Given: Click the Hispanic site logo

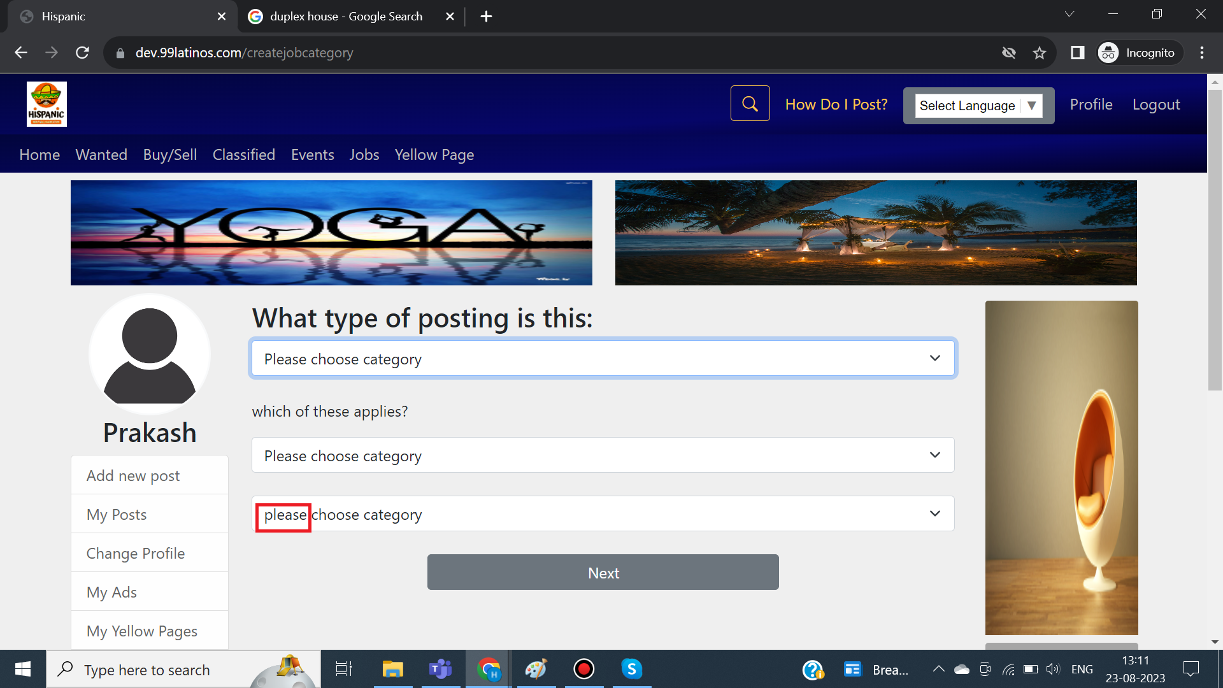Looking at the screenshot, I should point(46,104).
